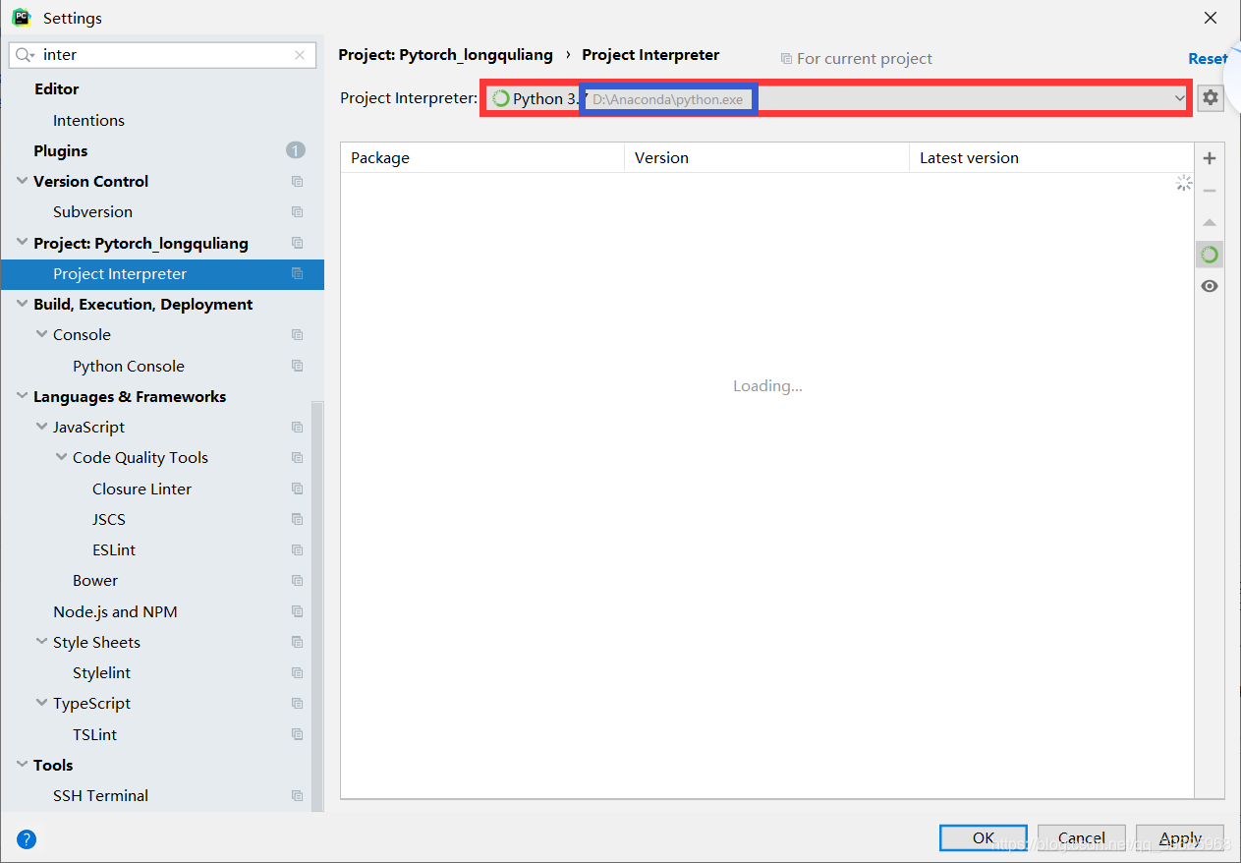Toggle the show early releases eye icon

1210,286
